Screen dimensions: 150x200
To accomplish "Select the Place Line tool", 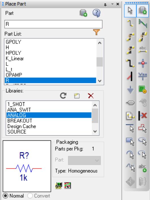I will [130, 129].
